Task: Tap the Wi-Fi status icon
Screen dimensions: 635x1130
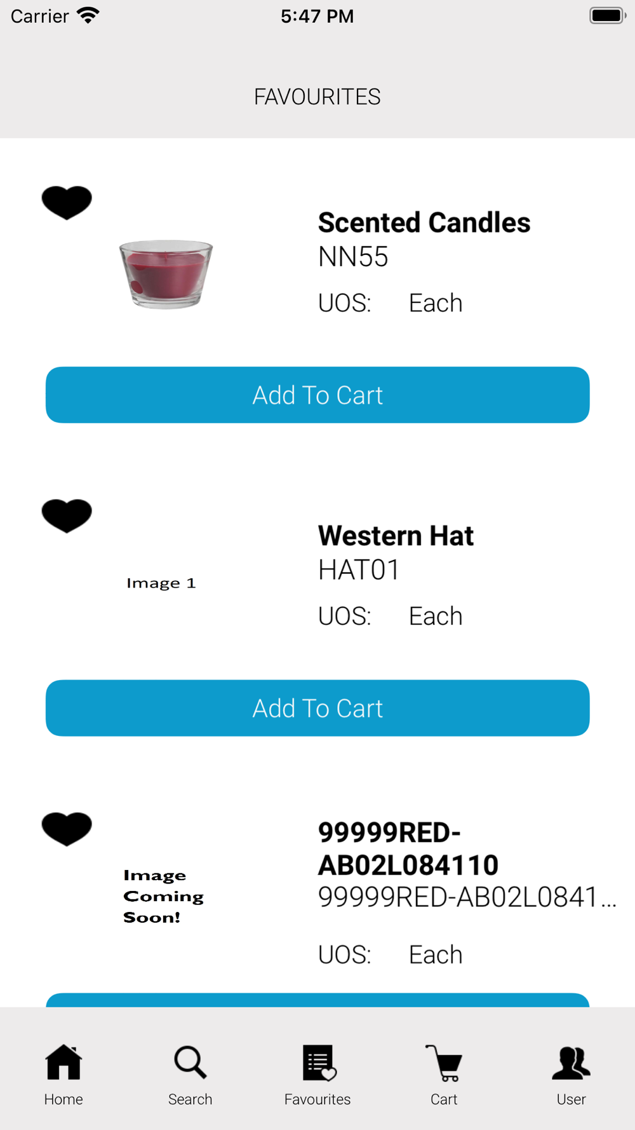Action: point(88,15)
